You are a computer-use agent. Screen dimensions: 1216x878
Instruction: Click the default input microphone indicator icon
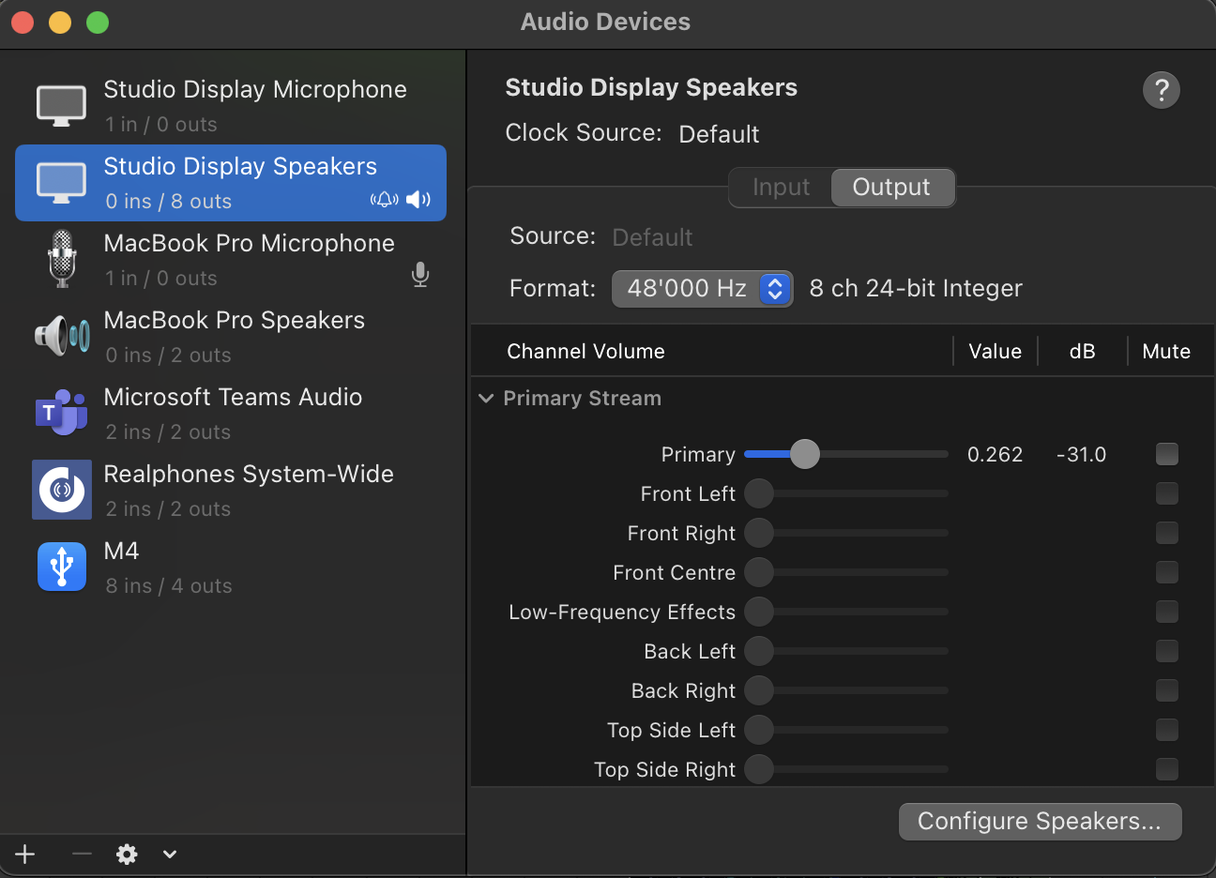420,275
